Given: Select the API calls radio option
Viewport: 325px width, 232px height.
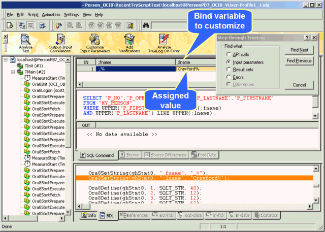Looking at the screenshot, I should [x=229, y=54].
